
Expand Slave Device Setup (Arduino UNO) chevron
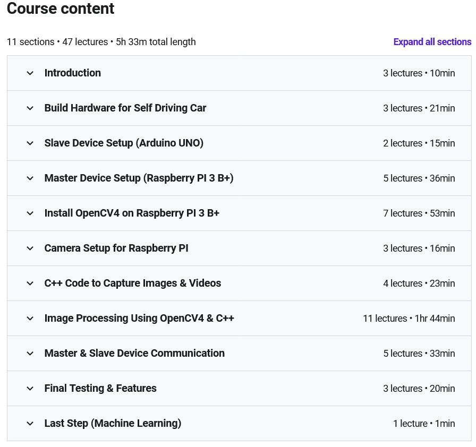(30, 143)
